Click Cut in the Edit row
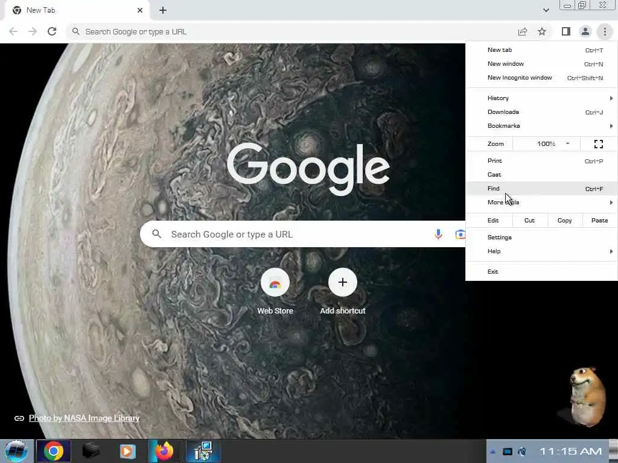The width and height of the screenshot is (618, 463). [530, 221]
